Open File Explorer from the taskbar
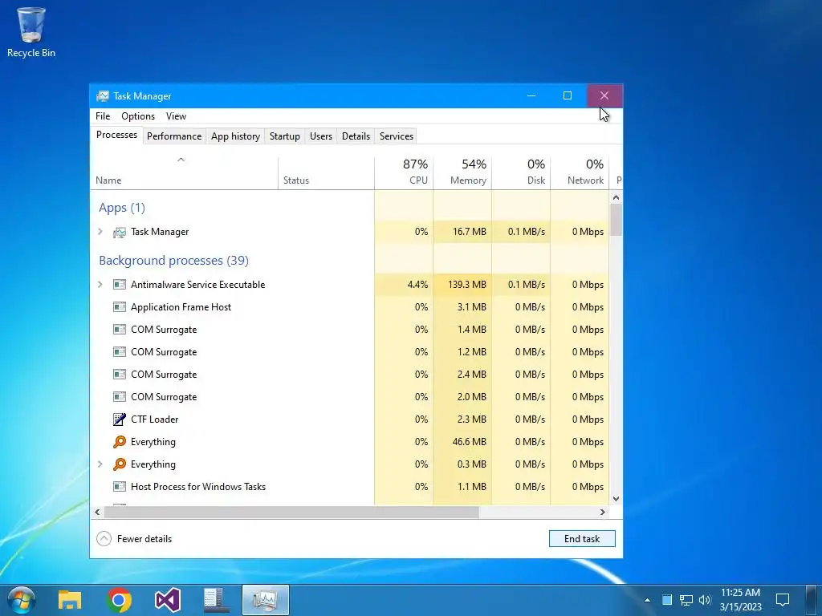The width and height of the screenshot is (822, 616). [70, 600]
